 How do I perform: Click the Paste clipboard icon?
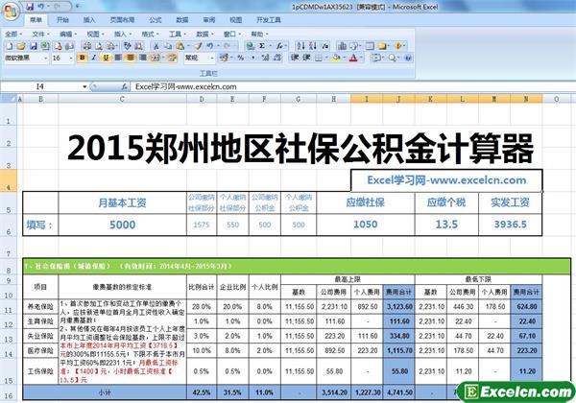click(180, 46)
